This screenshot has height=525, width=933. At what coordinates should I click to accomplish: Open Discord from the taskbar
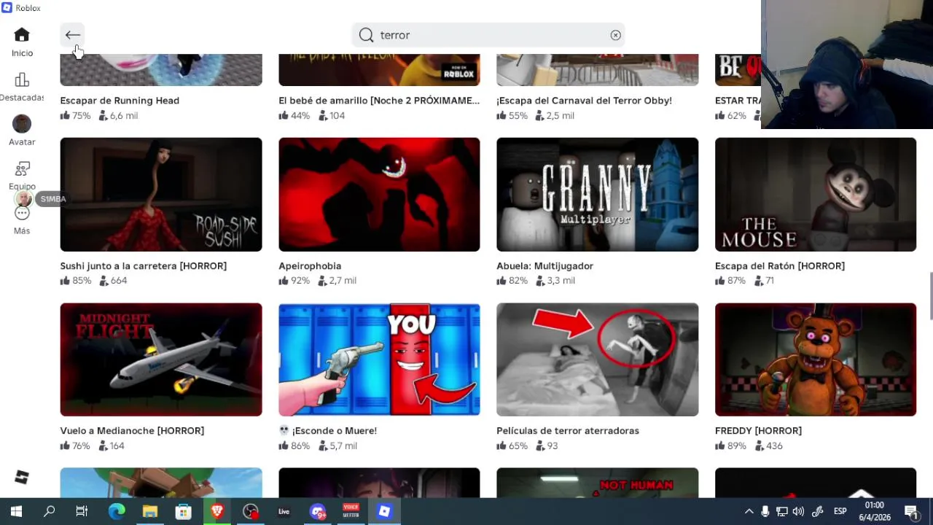tap(318, 512)
